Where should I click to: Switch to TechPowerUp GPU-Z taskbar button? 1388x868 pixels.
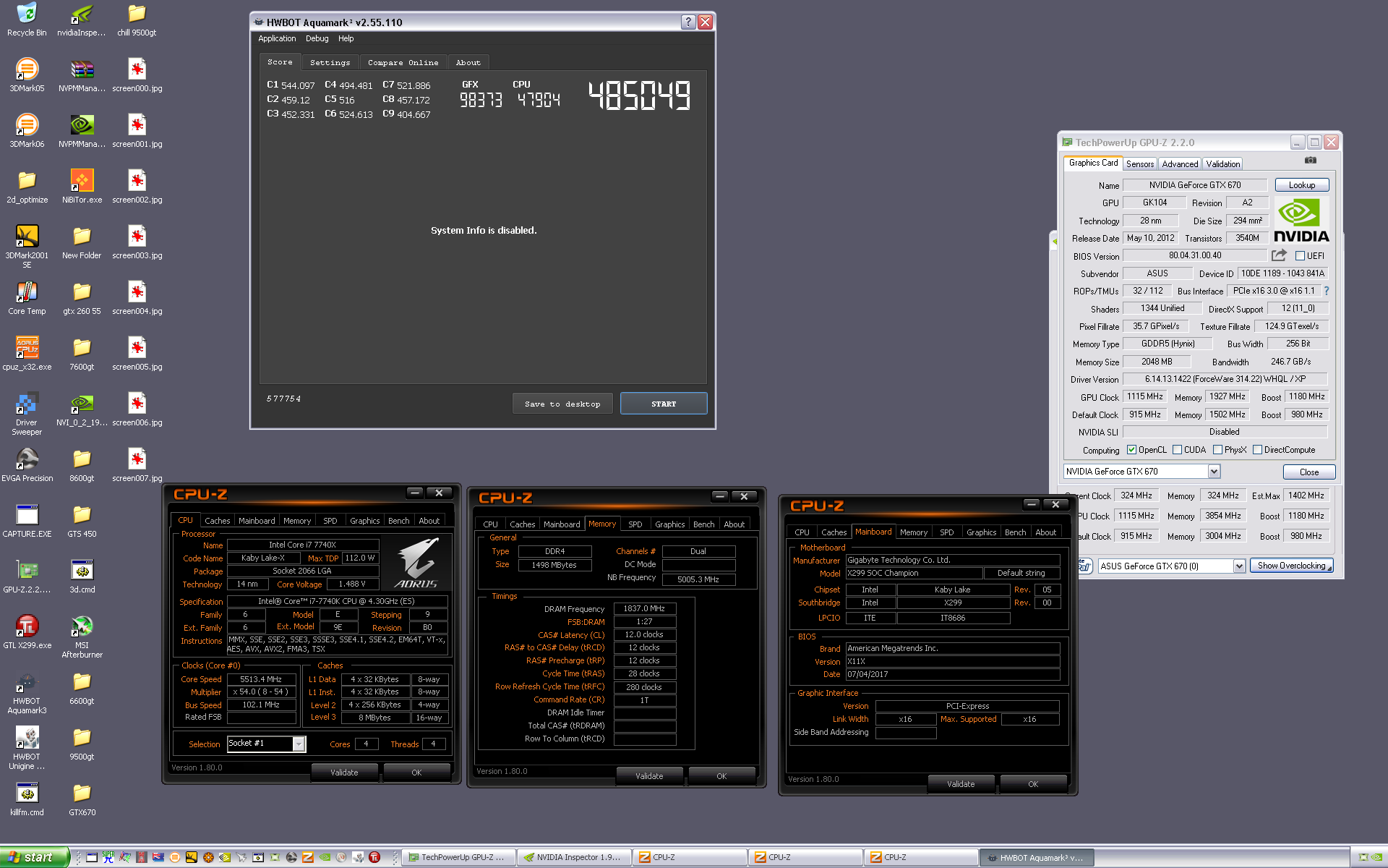pos(458,857)
